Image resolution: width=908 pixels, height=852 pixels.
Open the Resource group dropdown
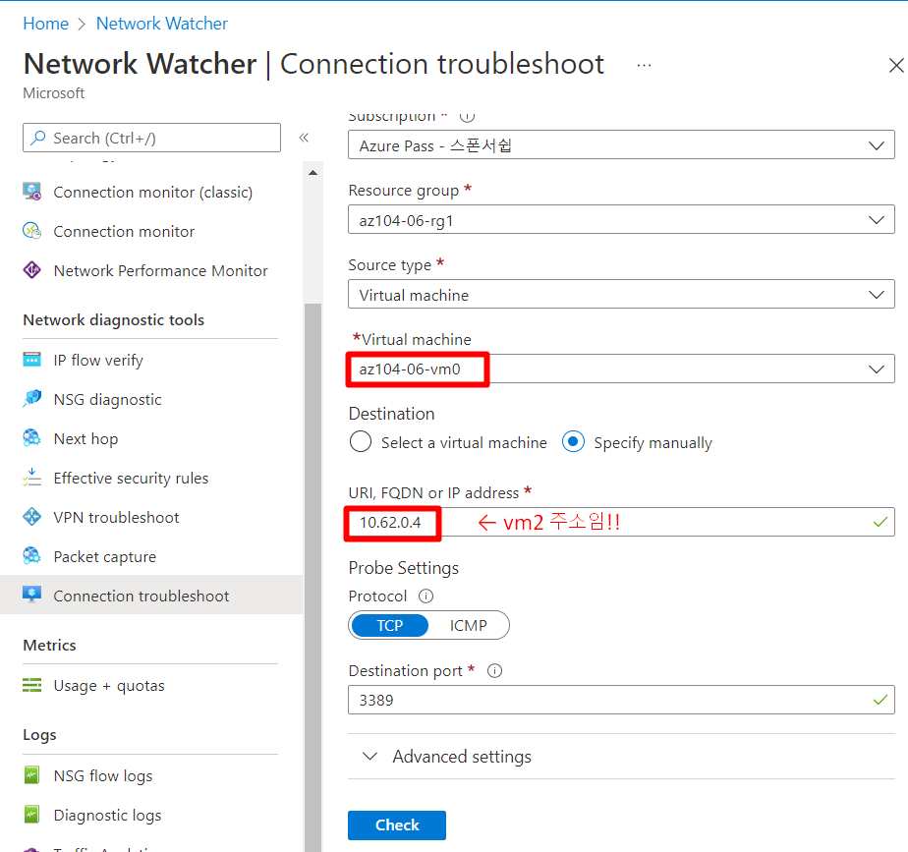pyautogui.click(x=621, y=219)
